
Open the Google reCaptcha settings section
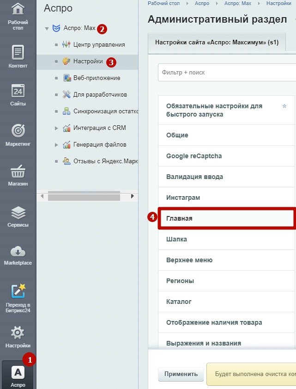(226, 156)
